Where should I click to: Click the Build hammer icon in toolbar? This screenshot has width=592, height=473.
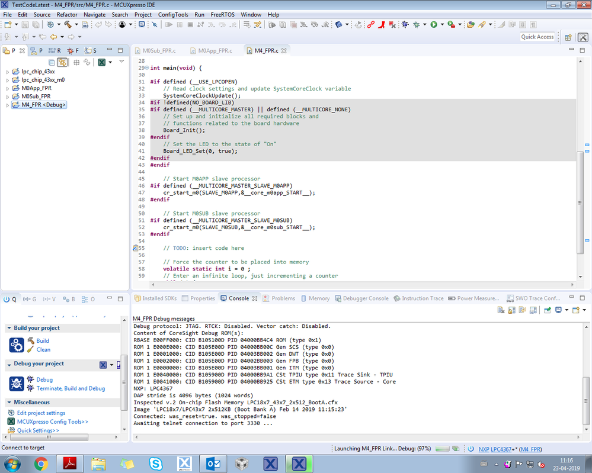point(68,25)
